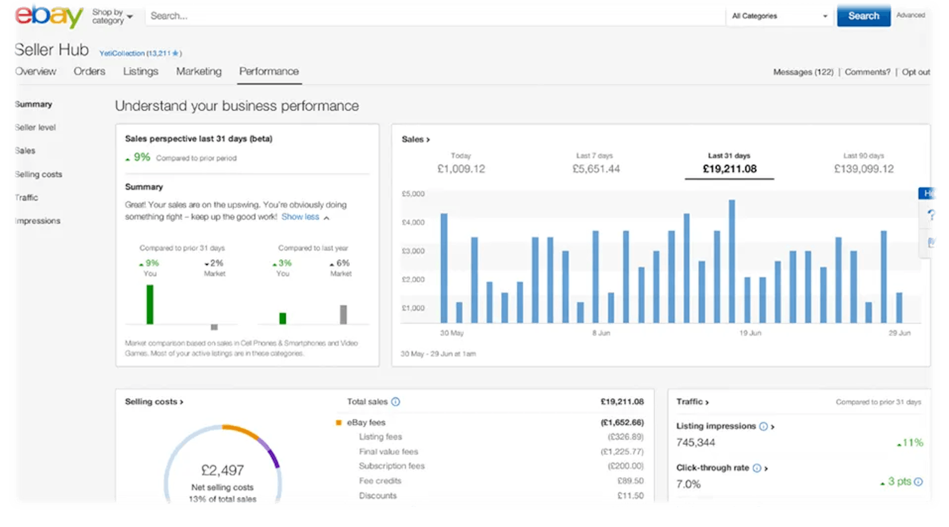949x527 pixels.
Task: Select the Last 7 days sales period
Action: coord(596,163)
